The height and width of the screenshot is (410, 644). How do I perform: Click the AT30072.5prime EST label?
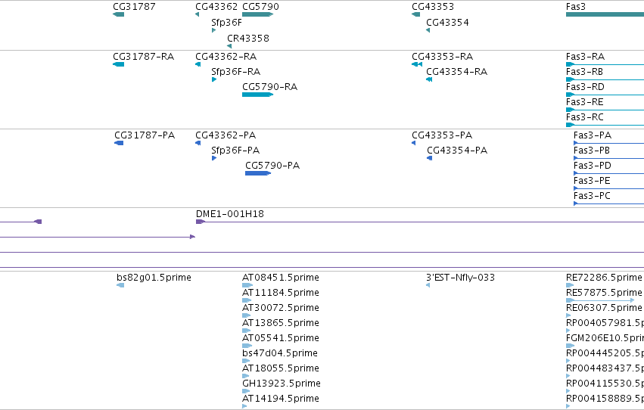tap(281, 308)
